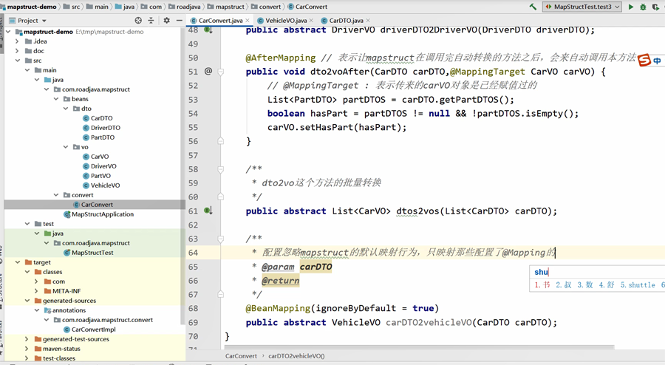Click the editor horizontal scrollbar

point(419,347)
